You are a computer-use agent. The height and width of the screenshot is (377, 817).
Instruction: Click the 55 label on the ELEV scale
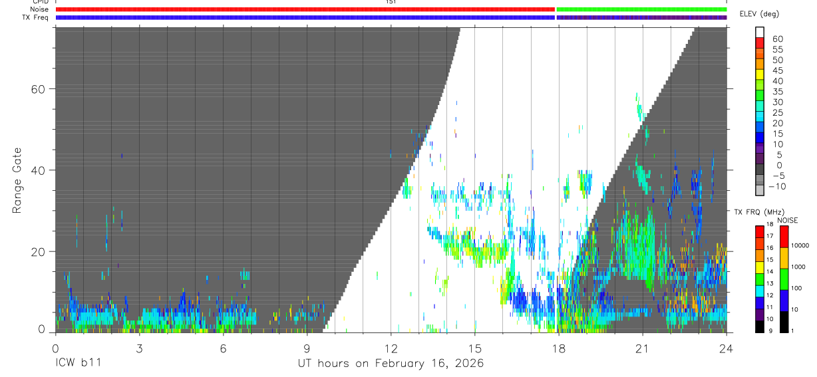point(777,49)
